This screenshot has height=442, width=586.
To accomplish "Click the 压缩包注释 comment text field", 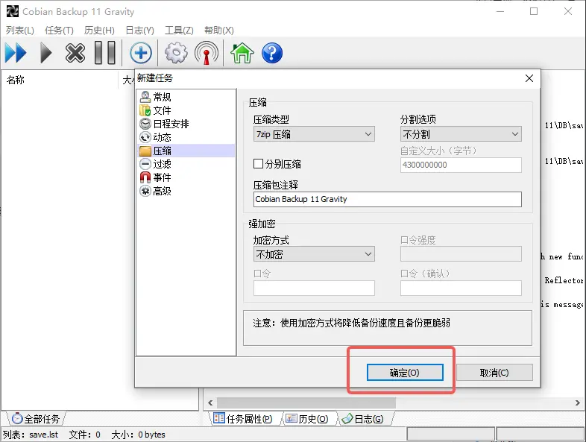I will (x=388, y=199).
